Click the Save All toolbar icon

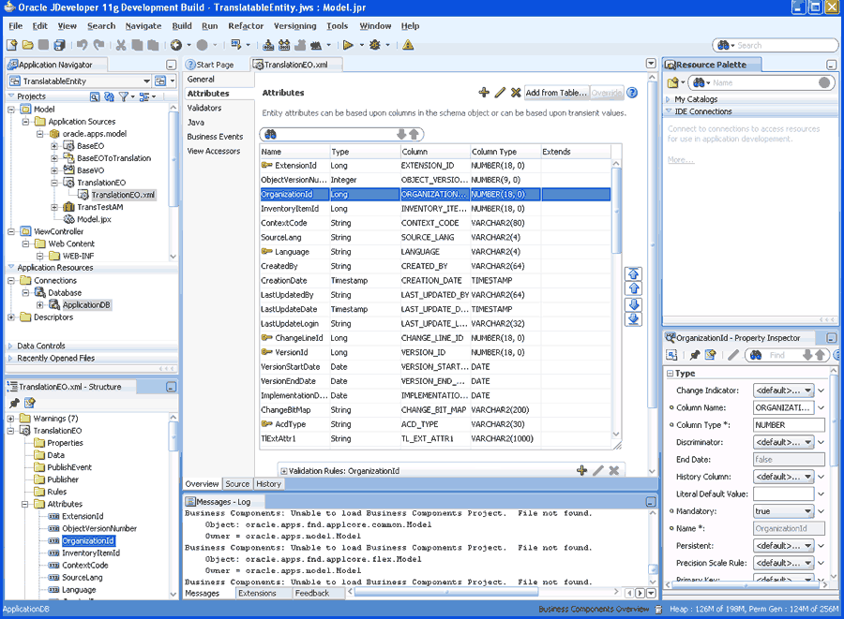(x=59, y=45)
